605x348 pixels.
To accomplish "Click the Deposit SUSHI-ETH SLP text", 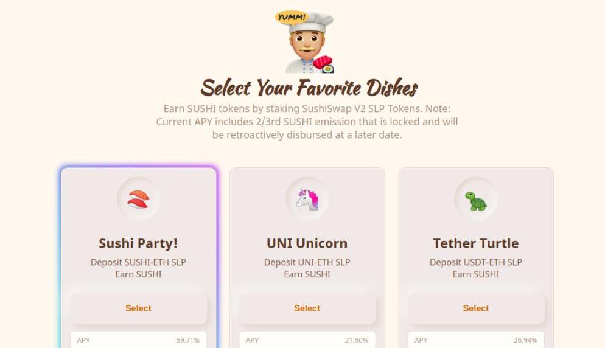I will tap(138, 262).
